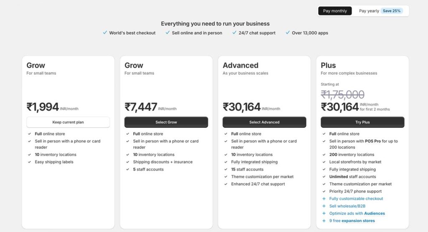Image resolution: width=428 pixels, height=232 pixels.
Task: Click Fully customizable checkout link
Action: click(x=356, y=199)
